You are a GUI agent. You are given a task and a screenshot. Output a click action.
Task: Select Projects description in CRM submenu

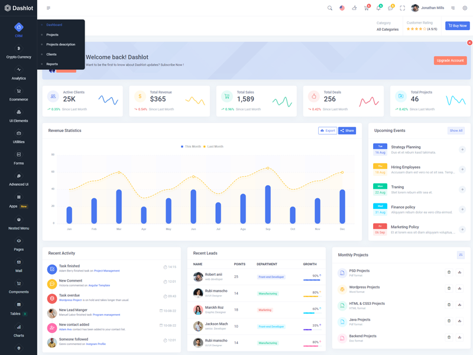pyautogui.click(x=60, y=44)
